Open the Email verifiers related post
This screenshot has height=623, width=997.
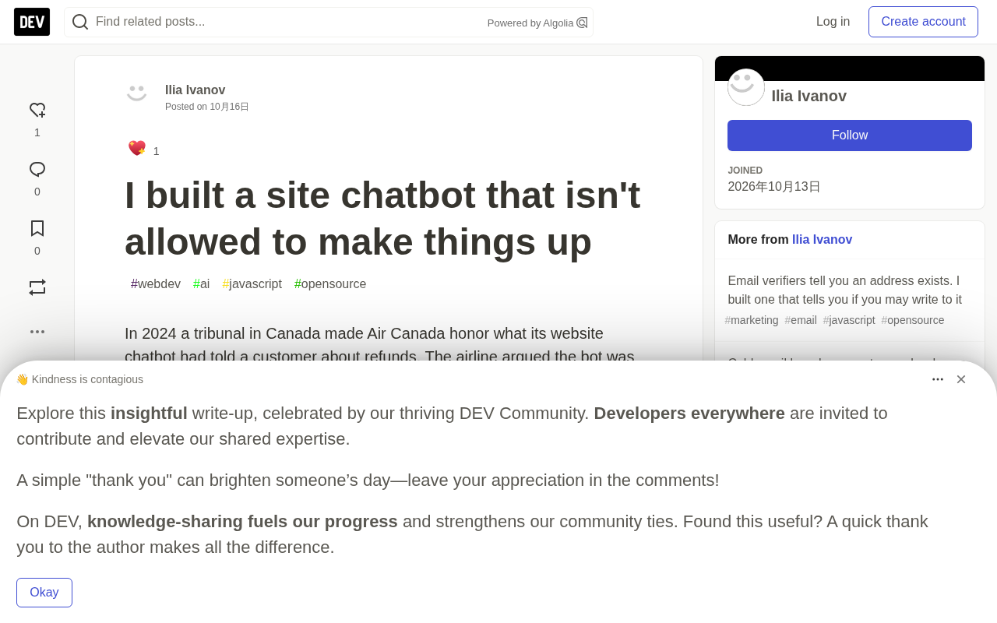845,290
